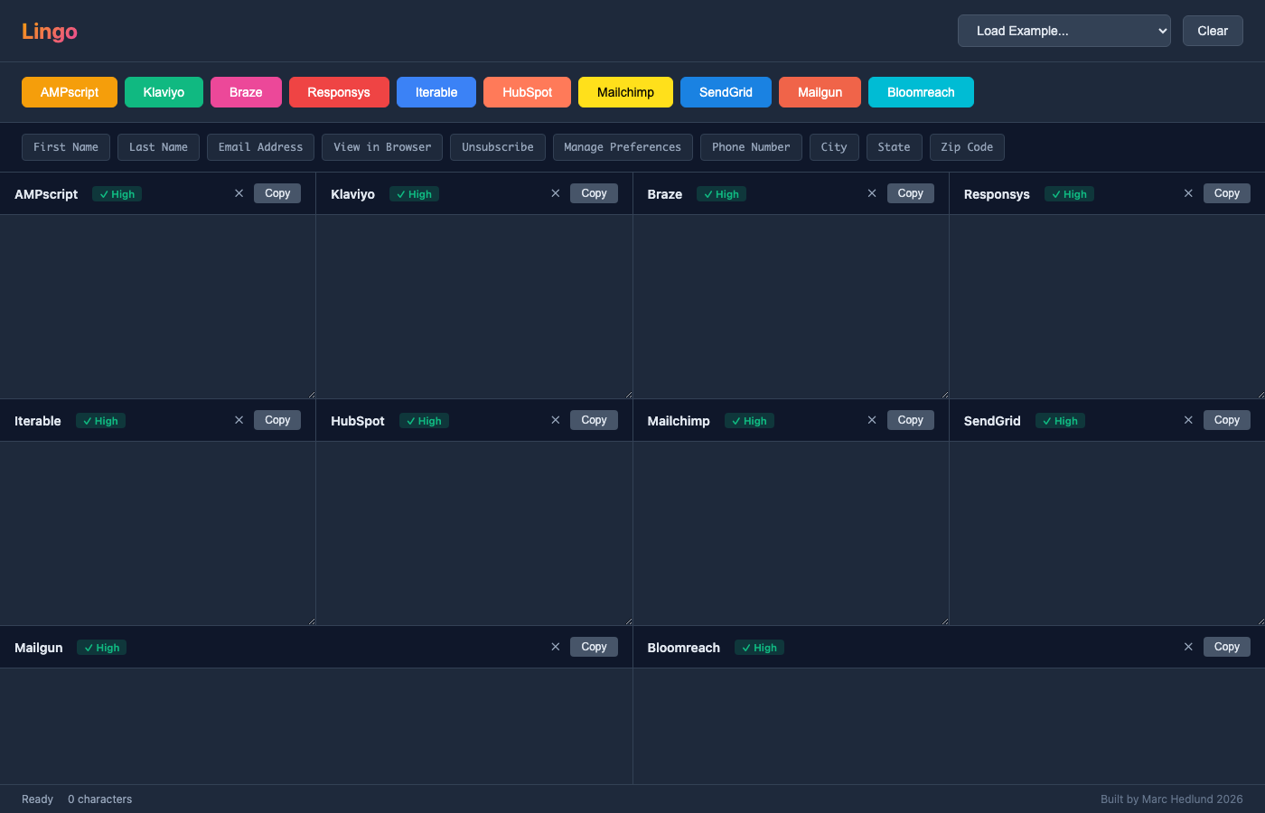This screenshot has height=813, width=1265.
Task: Toggle the Mailgun platform chip
Action: coord(820,92)
